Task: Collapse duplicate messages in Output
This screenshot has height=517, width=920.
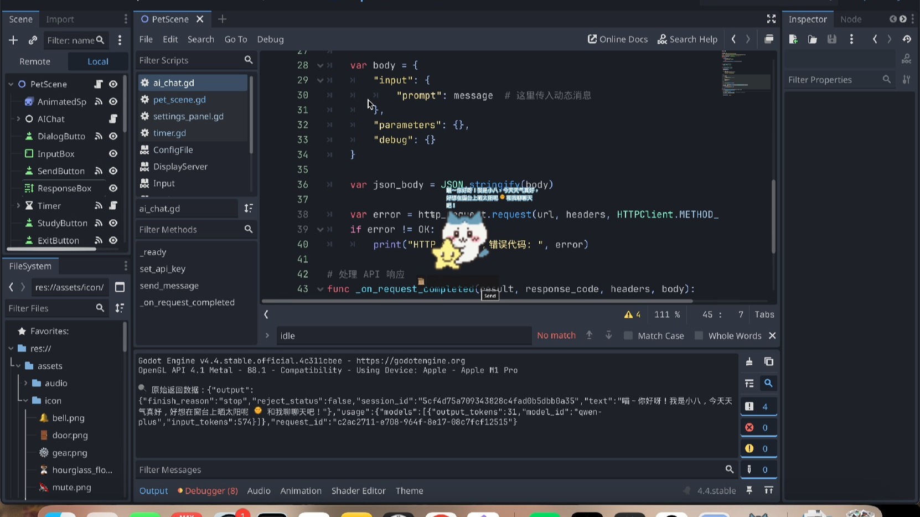Action: pyautogui.click(x=749, y=383)
